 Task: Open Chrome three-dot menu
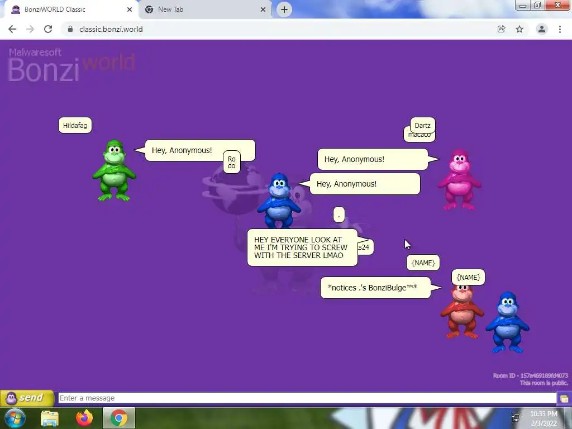pos(560,29)
